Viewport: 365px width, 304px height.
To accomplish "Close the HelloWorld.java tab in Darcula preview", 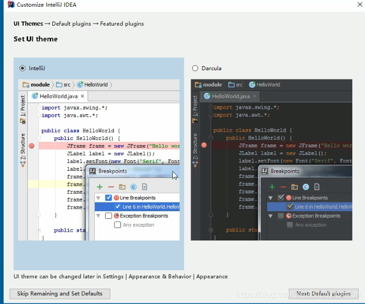I will click(255, 96).
